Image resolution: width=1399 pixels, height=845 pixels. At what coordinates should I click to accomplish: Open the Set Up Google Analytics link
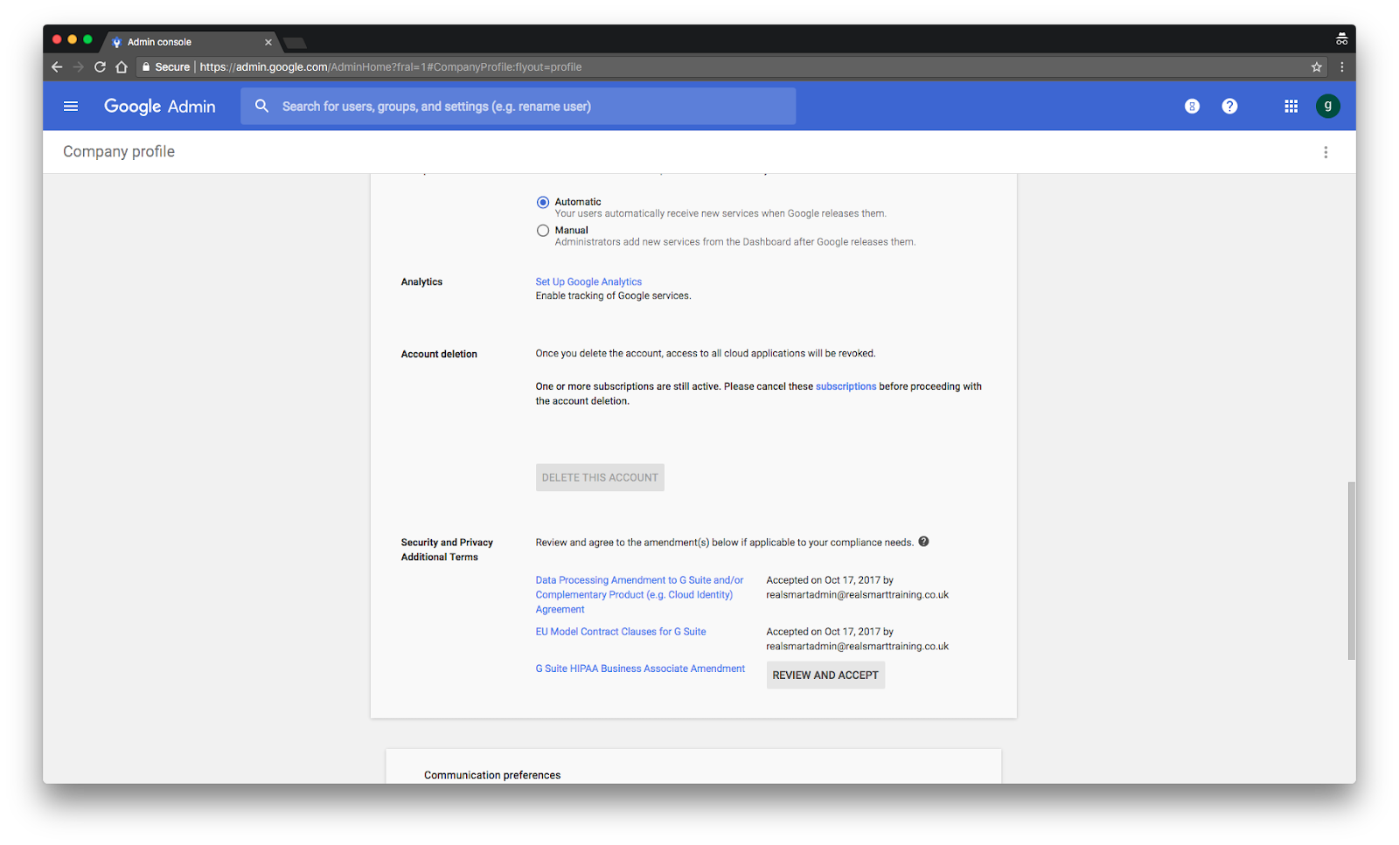click(588, 282)
